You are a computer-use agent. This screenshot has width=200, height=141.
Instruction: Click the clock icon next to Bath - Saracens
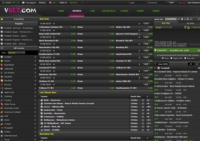143,100
